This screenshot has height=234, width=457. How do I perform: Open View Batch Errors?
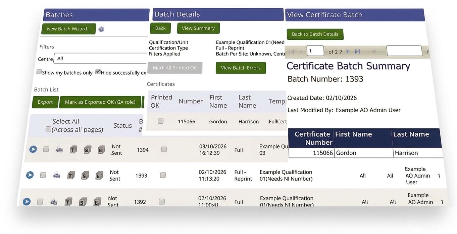241,68
